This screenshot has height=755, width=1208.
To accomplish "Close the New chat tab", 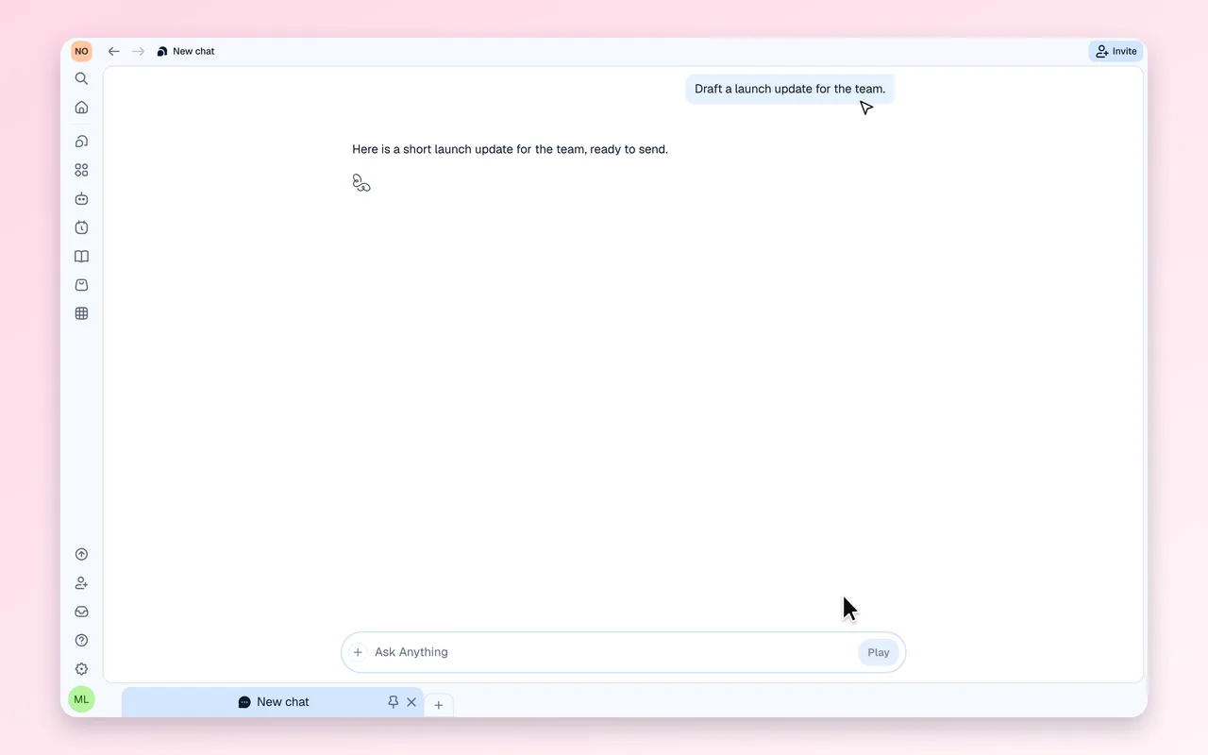I will pyautogui.click(x=411, y=702).
